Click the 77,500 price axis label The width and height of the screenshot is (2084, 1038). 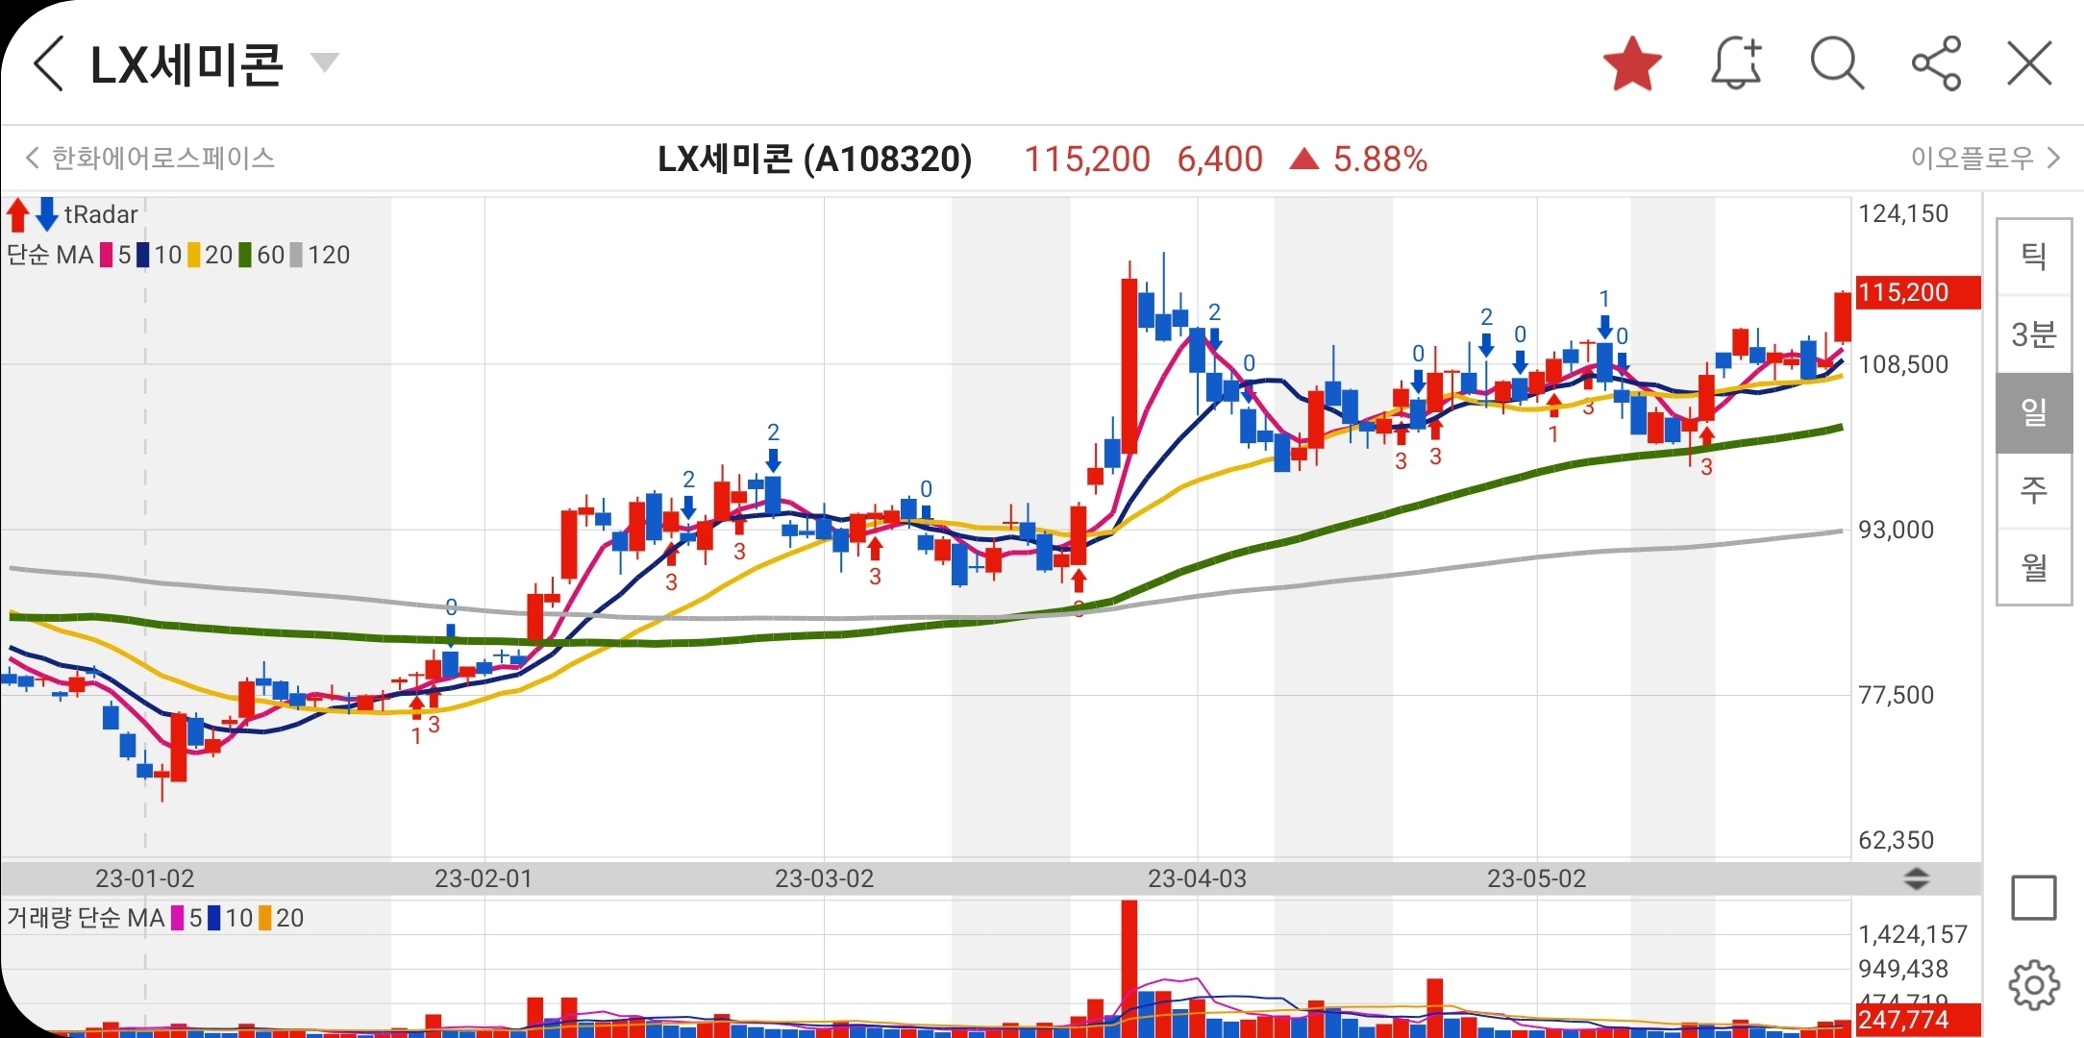point(1896,695)
